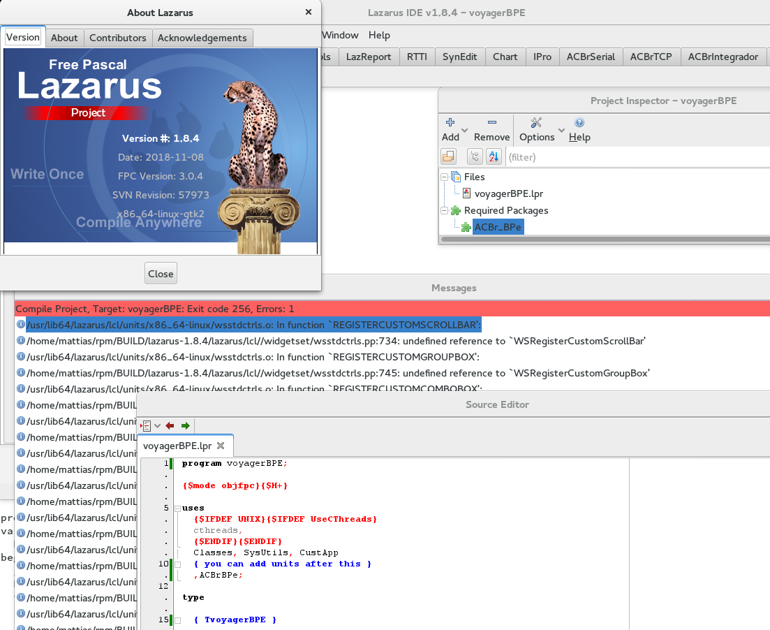
Task: Open the Window menu
Action: tap(340, 35)
